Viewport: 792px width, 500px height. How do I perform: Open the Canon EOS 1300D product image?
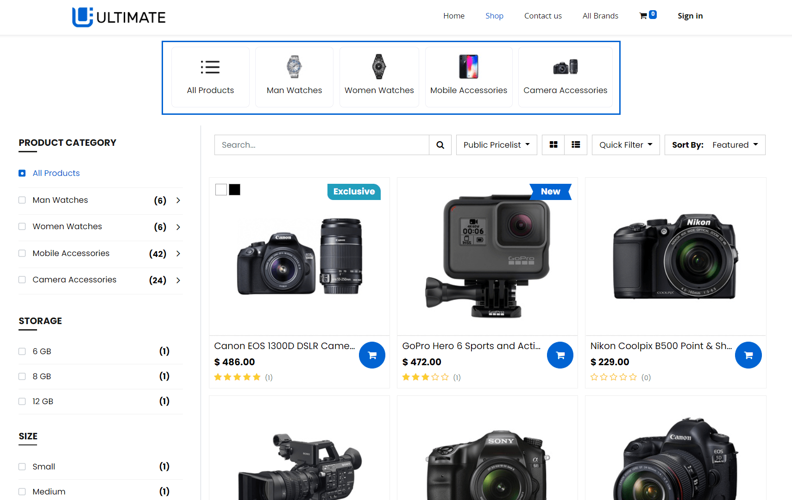299,256
